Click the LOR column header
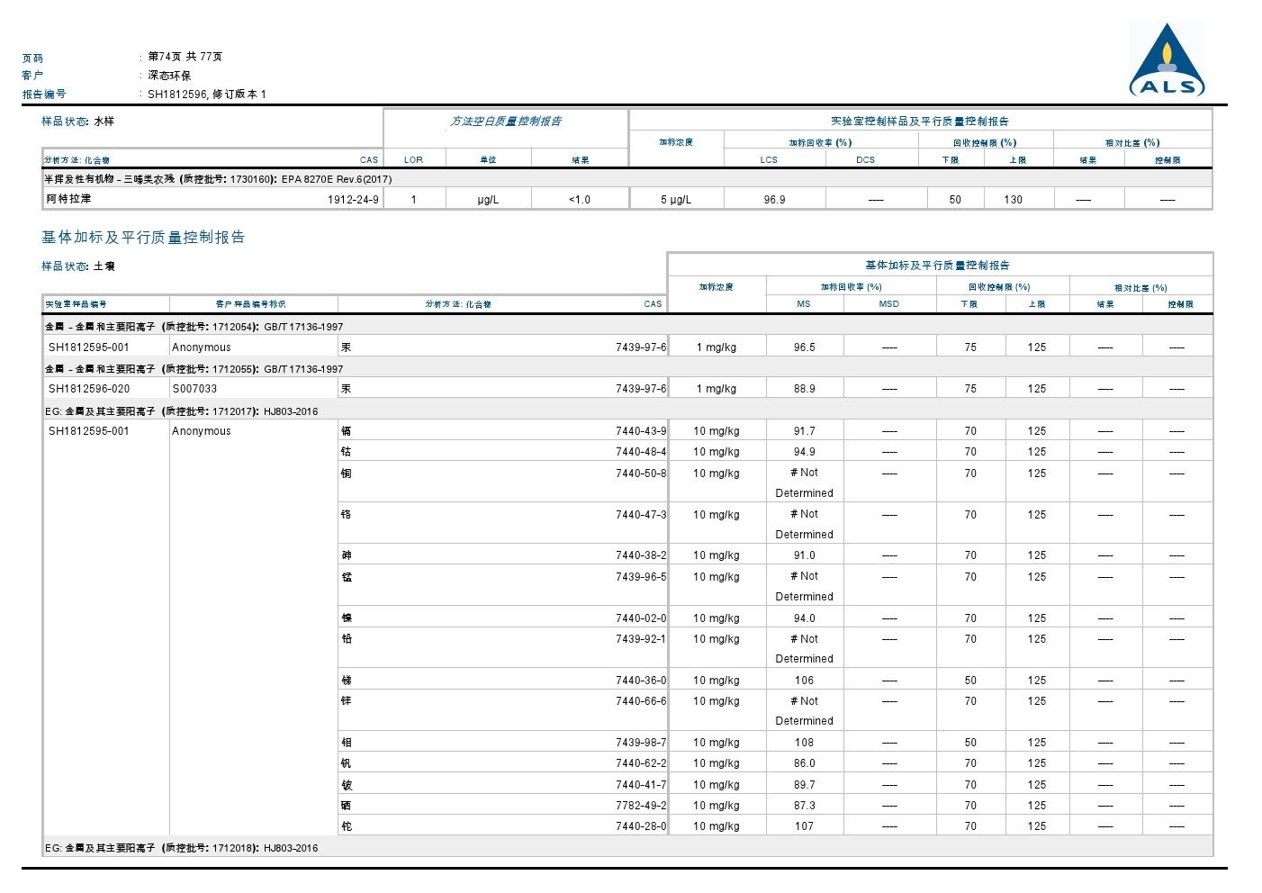Viewport: 1262px width, 893px height. point(413,160)
